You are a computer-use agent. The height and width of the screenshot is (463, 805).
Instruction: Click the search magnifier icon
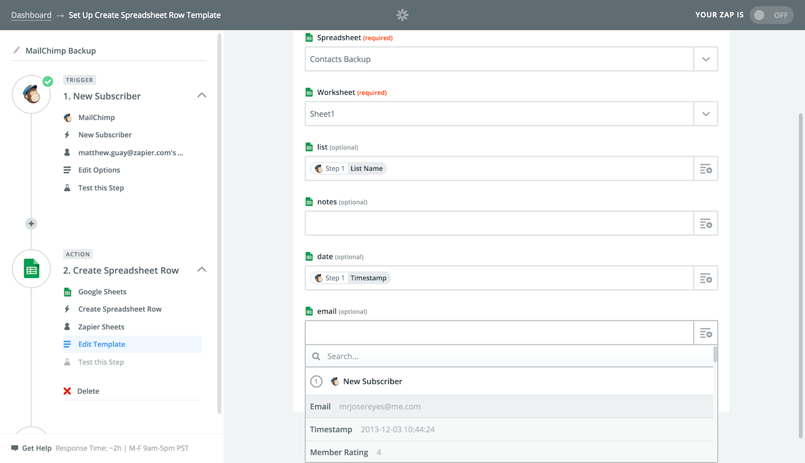pyautogui.click(x=316, y=356)
